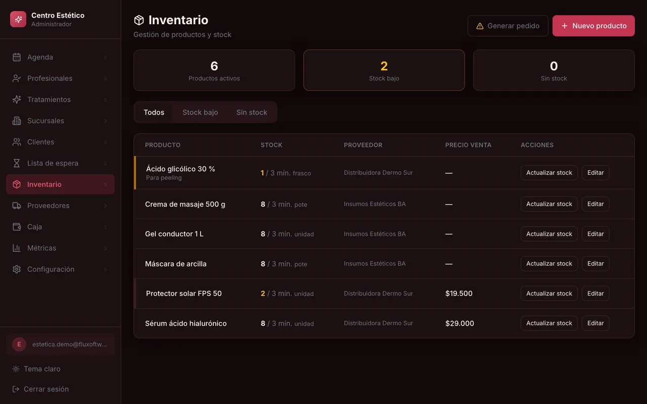Expand the Sucursales chevron
Screen dimensions: 647x404
[x=105, y=121]
